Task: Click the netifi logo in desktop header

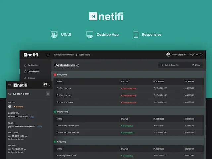Action: pos(31,55)
